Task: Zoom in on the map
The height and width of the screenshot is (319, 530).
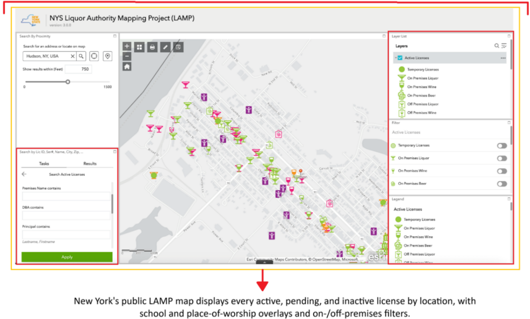Action: coord(127,46)
